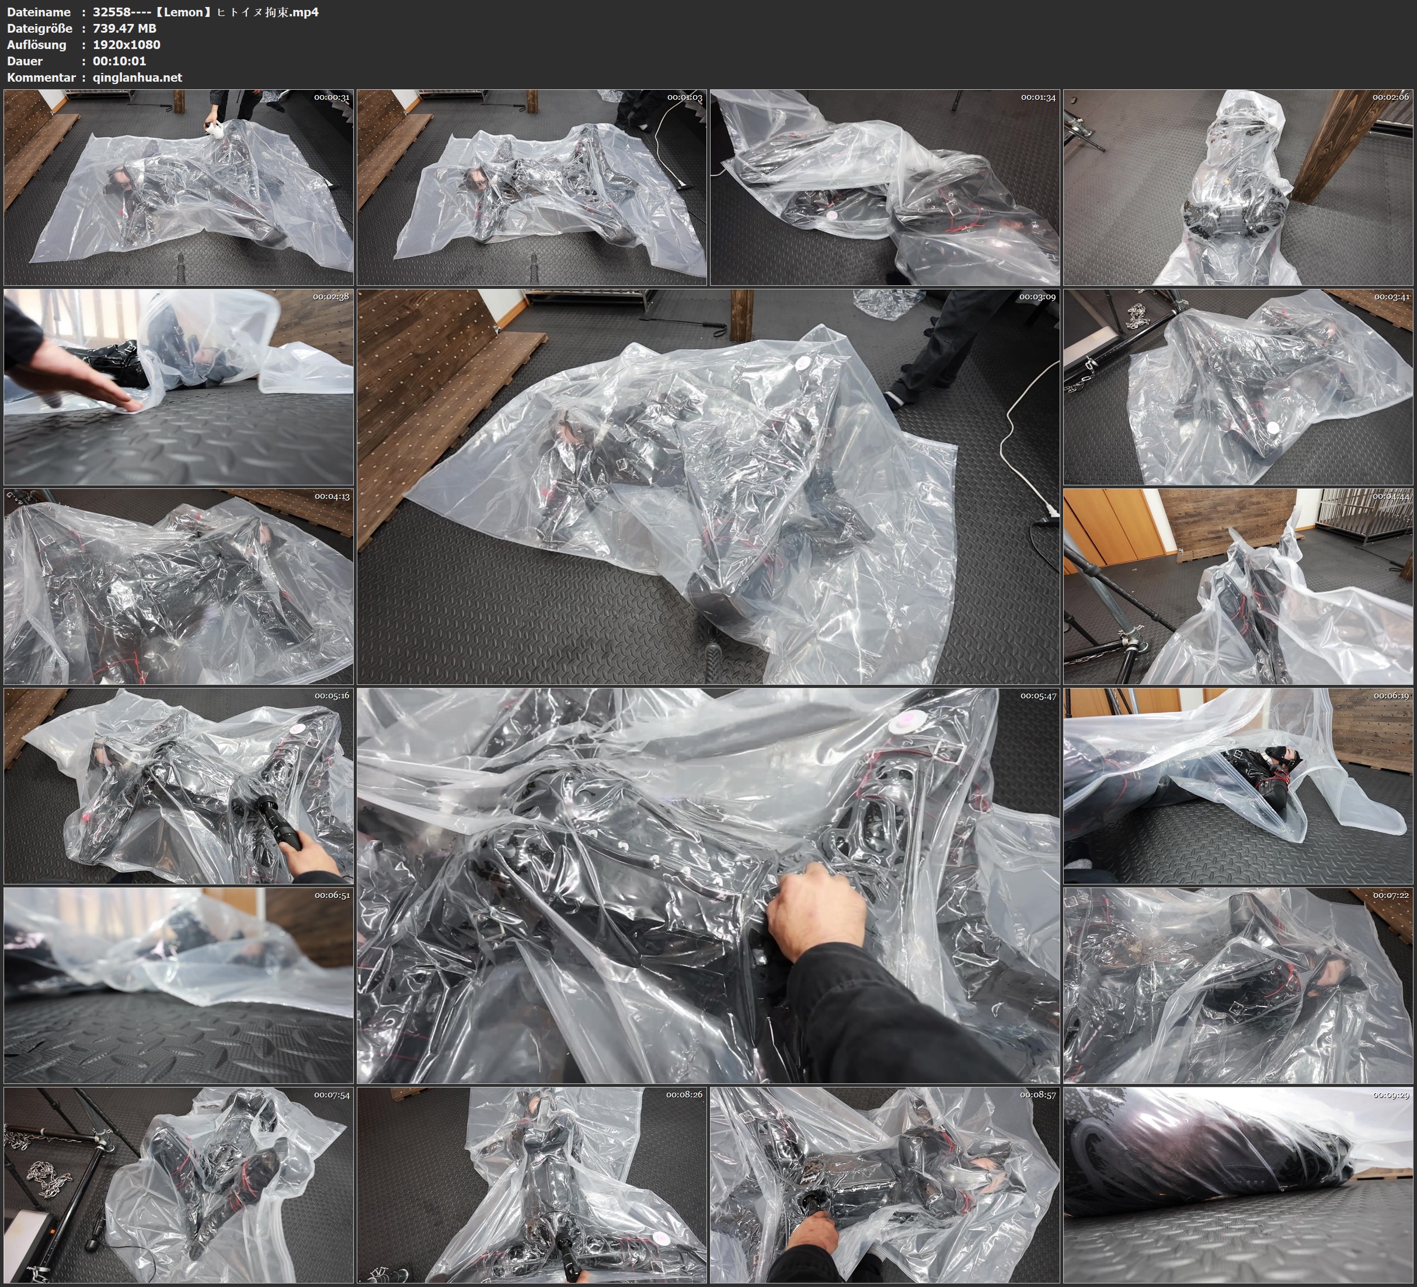Click the blurry frame at 00:06:51
This screenshot has width=1417, height=1287.
coord(179,985)
